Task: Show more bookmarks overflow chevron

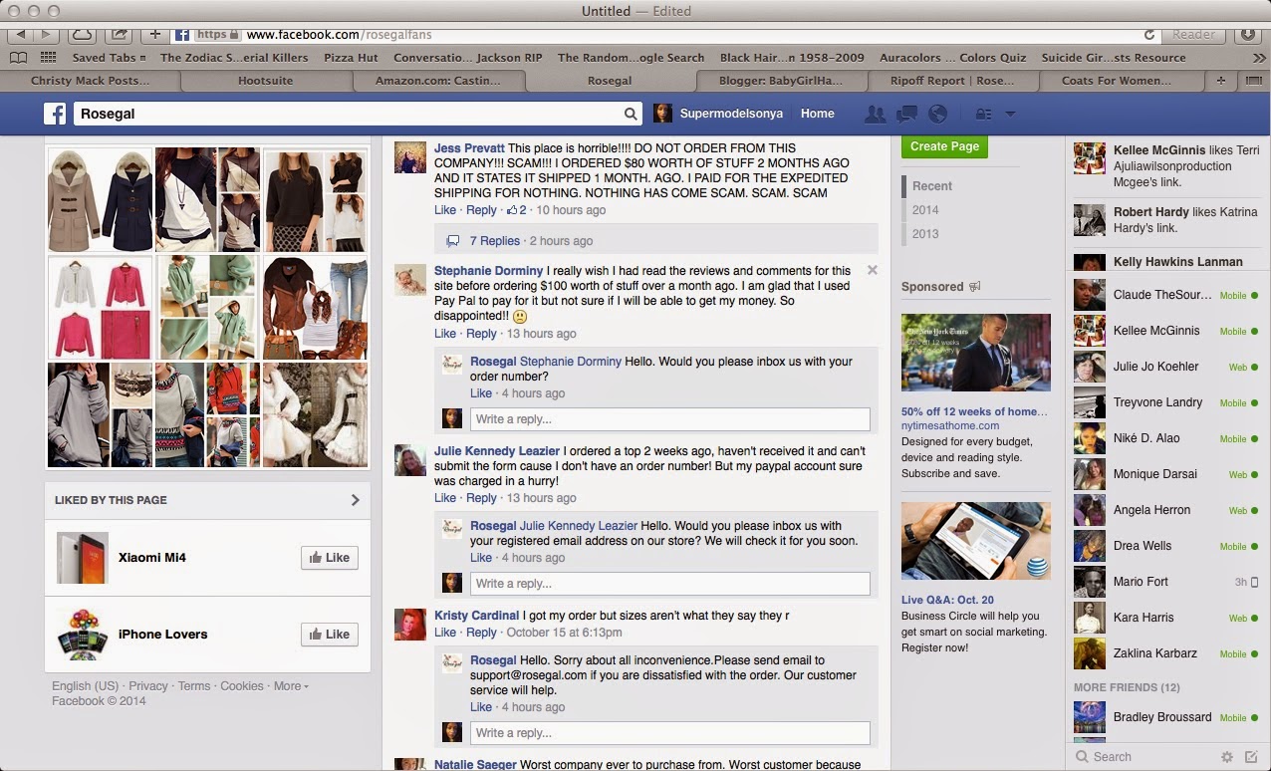Action: (x=1259, y=58)
